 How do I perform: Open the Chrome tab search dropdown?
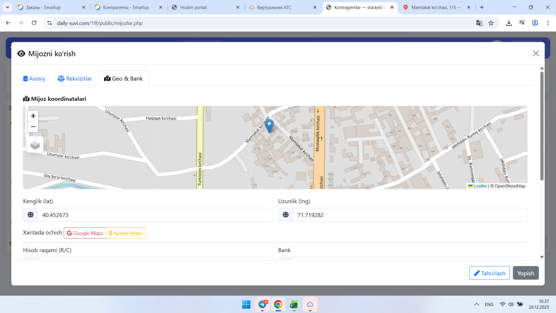[x=8, y=7]
